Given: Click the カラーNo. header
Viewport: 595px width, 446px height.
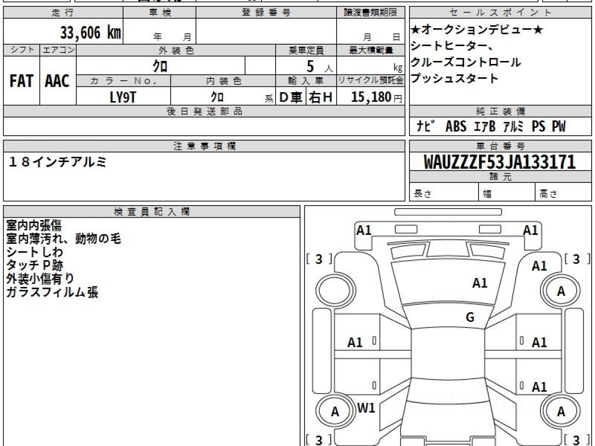Looking at the screenshot, I should 123,81.
